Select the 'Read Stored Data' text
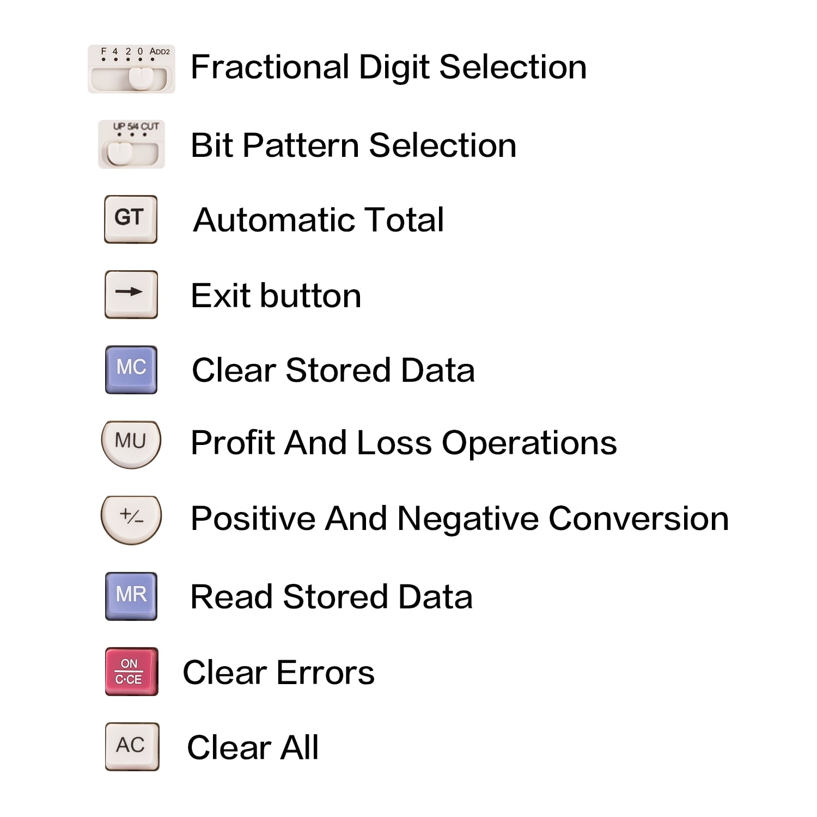817x817 pixels. point(331,596)
